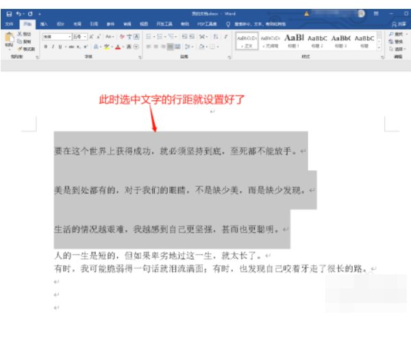
Task: Decrease paragraph indent
Action: [184, 37]
